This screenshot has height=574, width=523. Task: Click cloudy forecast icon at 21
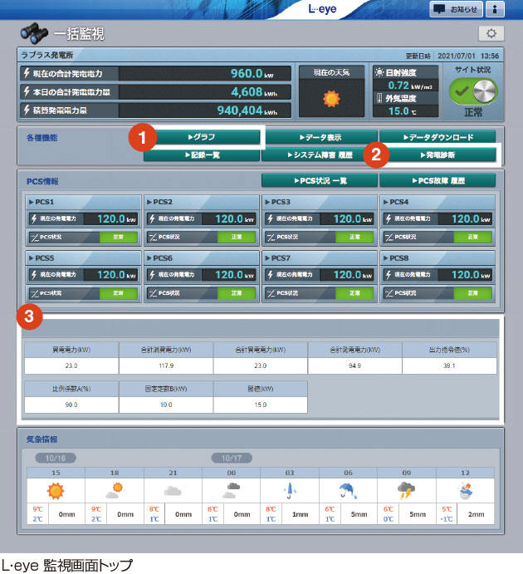pyautogui.click(x=173, y=491)
